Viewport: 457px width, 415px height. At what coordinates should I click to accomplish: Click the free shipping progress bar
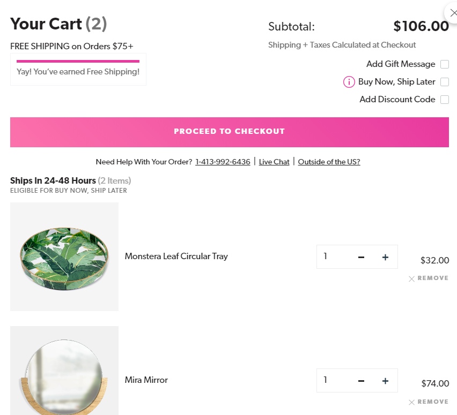[78, 60]
